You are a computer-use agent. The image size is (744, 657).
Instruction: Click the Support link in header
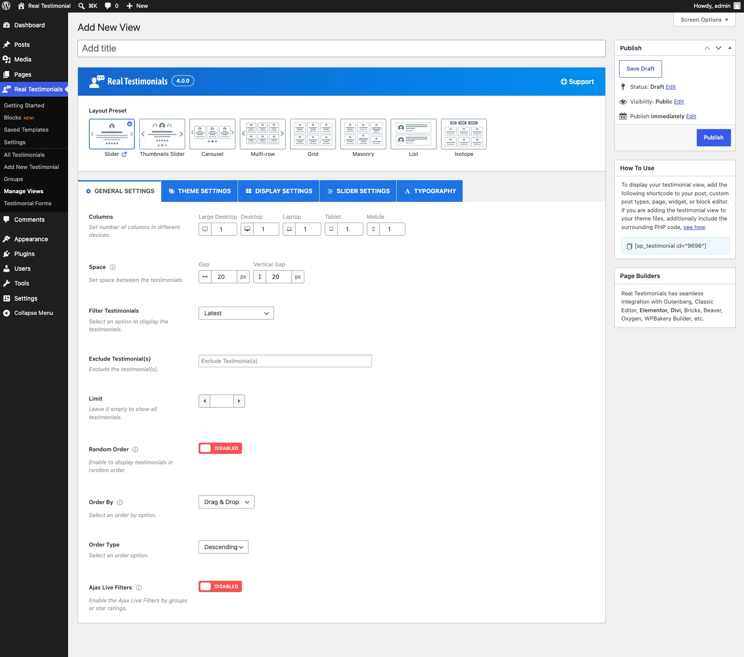[x=577, y=82]
